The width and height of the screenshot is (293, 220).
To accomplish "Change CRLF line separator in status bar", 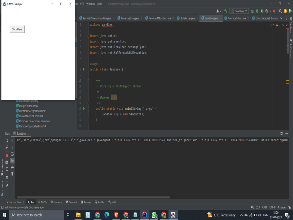I will (265, 207).
